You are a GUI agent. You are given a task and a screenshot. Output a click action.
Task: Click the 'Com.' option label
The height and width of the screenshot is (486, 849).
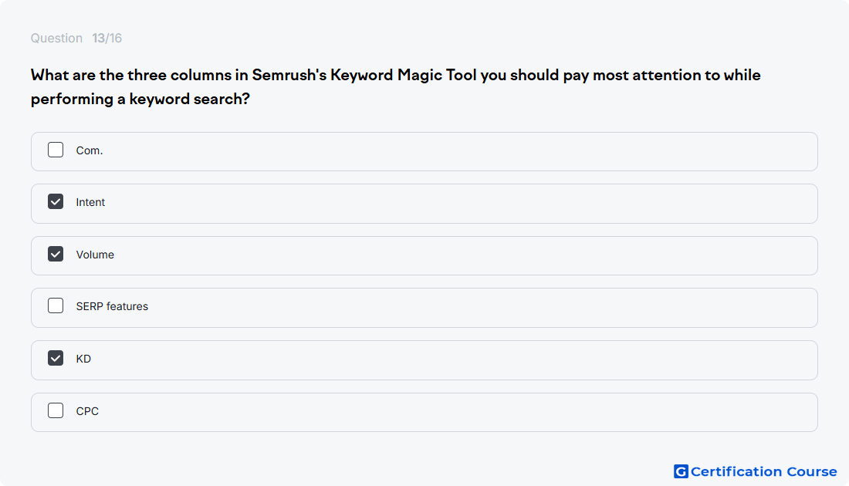pyautogui.click(x=90, y=150)
